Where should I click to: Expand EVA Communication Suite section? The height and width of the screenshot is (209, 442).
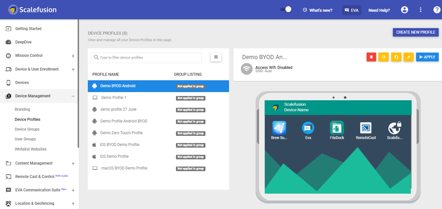coord(73,190)
